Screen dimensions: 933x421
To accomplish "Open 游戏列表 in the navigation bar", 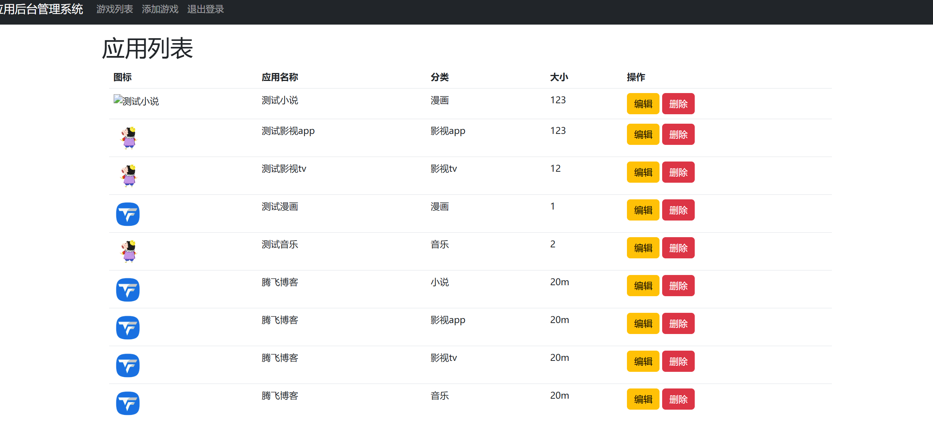I will tap(115, 9).
